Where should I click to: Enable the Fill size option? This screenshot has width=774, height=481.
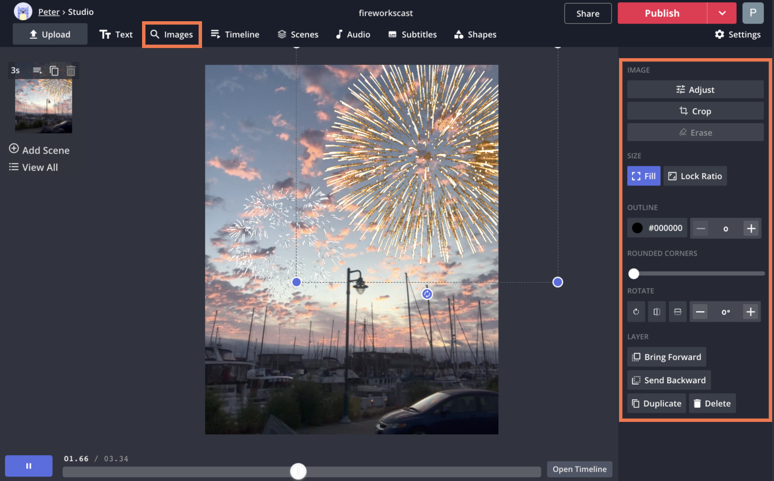click(643, 176)
